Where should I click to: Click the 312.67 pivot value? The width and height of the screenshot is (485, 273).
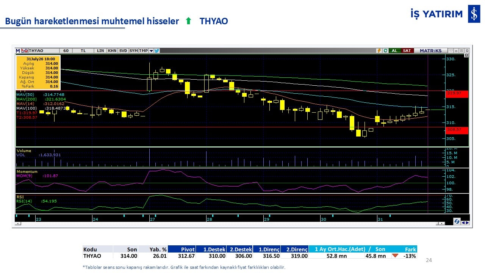tap(186, 256)
